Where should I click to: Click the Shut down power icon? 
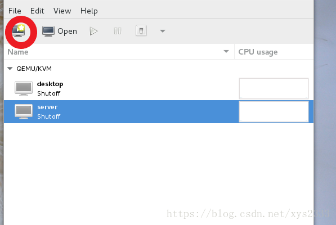point(141,30)
